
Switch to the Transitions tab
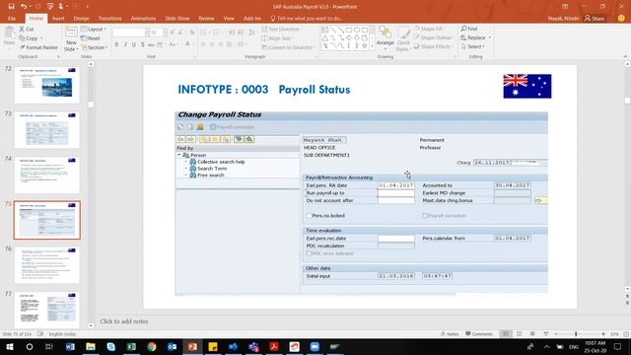pyautogui.click(x=109, y=18)
